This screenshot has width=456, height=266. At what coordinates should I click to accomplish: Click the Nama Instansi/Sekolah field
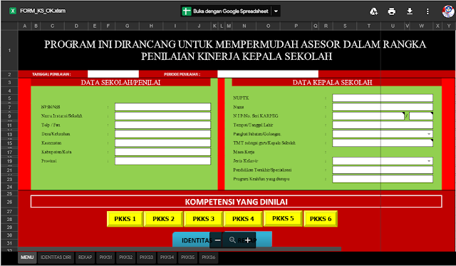tap(162, 116)
